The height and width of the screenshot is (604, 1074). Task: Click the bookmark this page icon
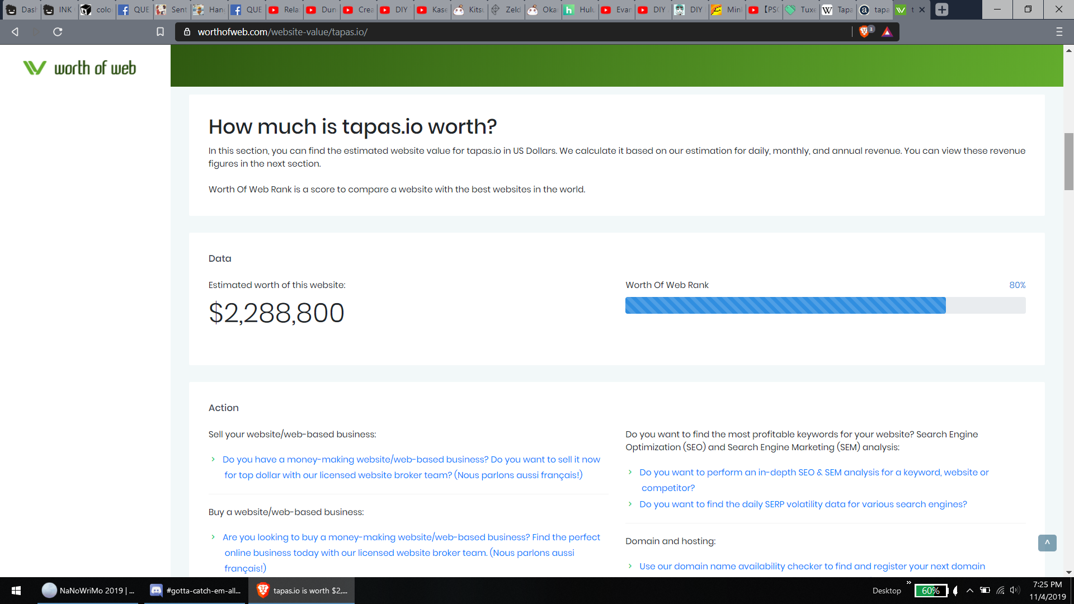point(160,32)
